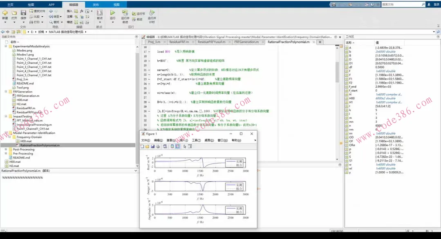Click the Find Files (查找文件) button
The height and width of the screenshot is (239, 441).
(x=38, y=11)
